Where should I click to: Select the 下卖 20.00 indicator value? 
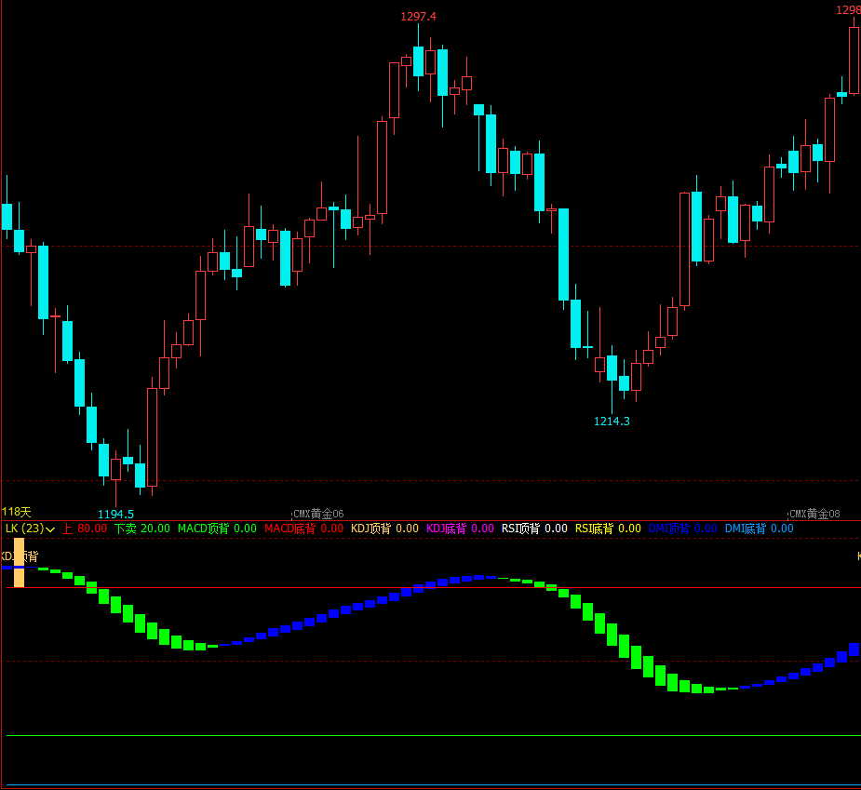[x=142, y=529]
